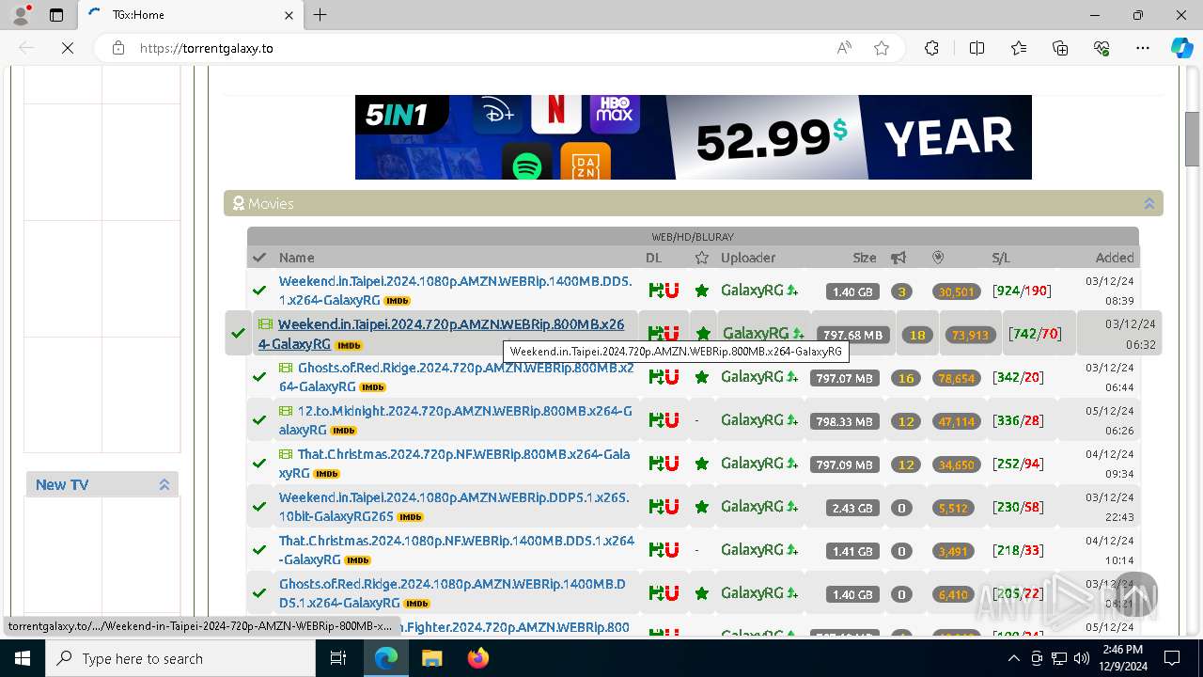
Task: Sort table by Name column
Action: pos(296,258)
